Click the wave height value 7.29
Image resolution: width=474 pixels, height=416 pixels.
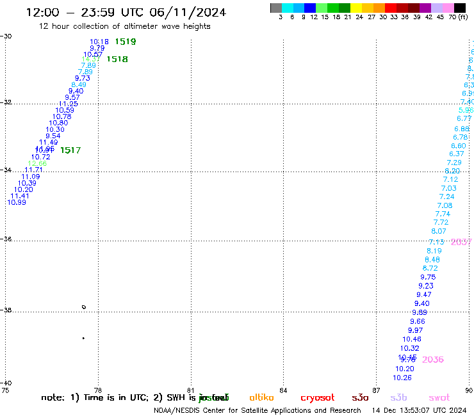coord(454,163)
